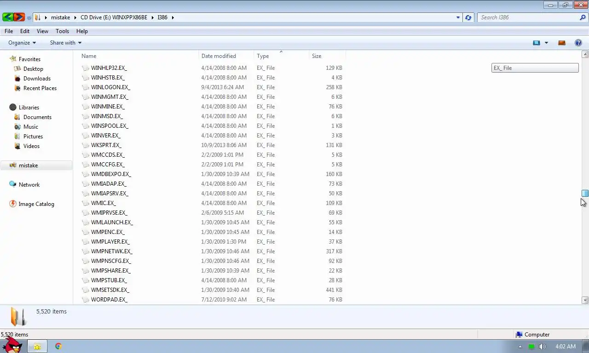Select Image Catalog in the navigation pane
This screenshot has width=589, height=353.
click(x=36, y=204)
